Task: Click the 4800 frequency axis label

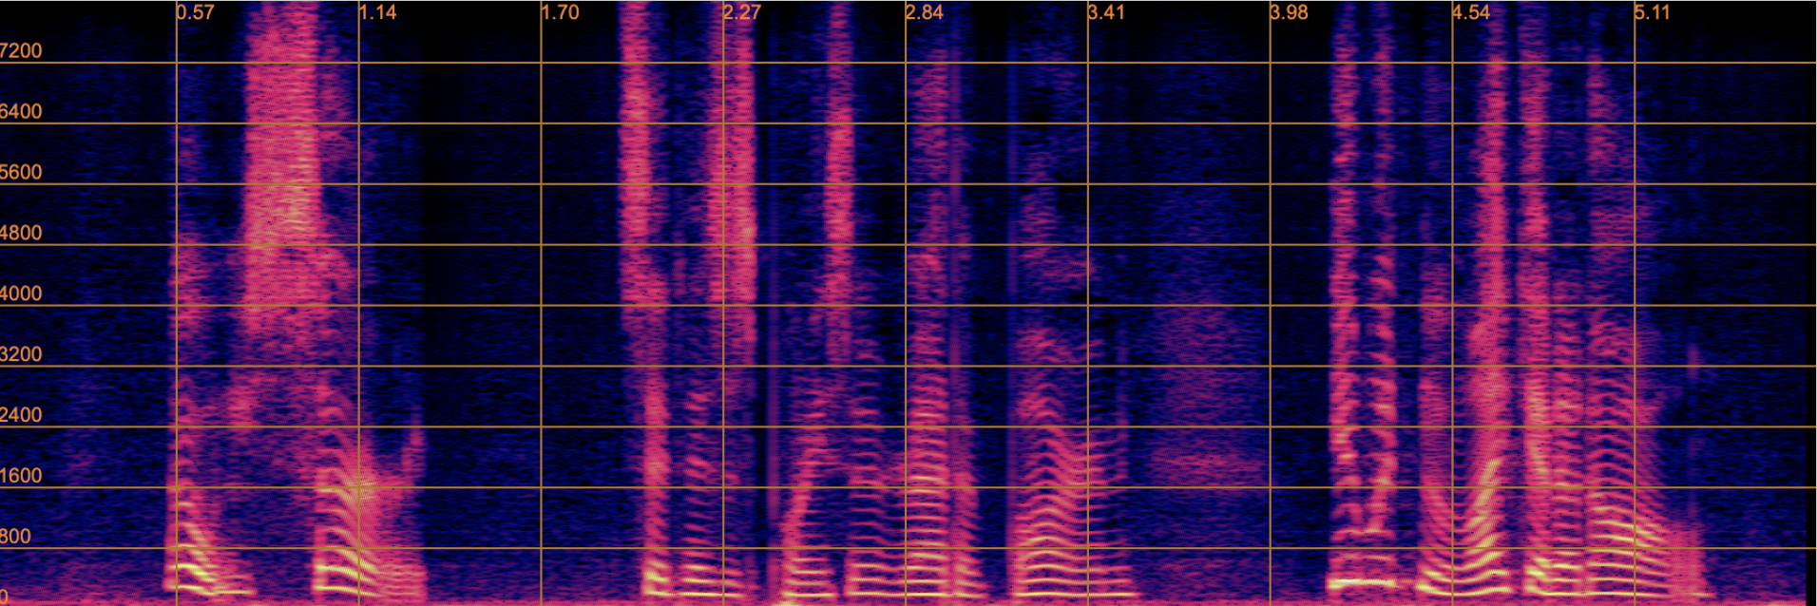Action: coord(21,234)
